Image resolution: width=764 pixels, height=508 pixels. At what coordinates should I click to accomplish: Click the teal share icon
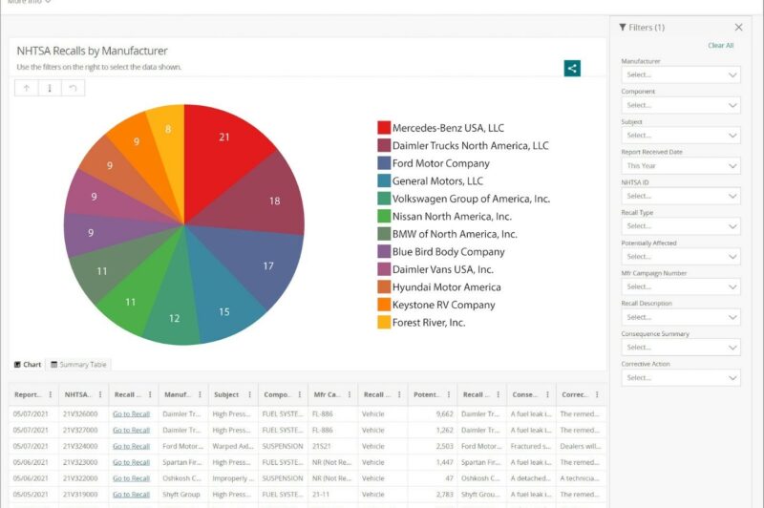pos(571,68)
